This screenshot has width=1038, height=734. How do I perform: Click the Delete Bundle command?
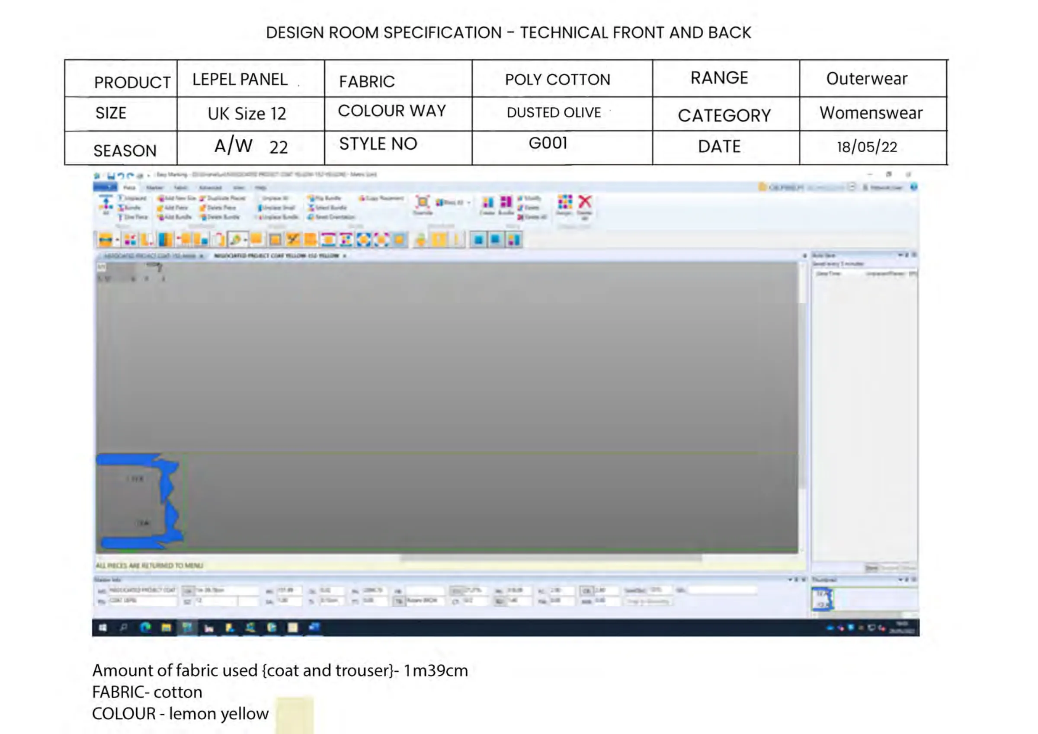[x=220, y=217]
